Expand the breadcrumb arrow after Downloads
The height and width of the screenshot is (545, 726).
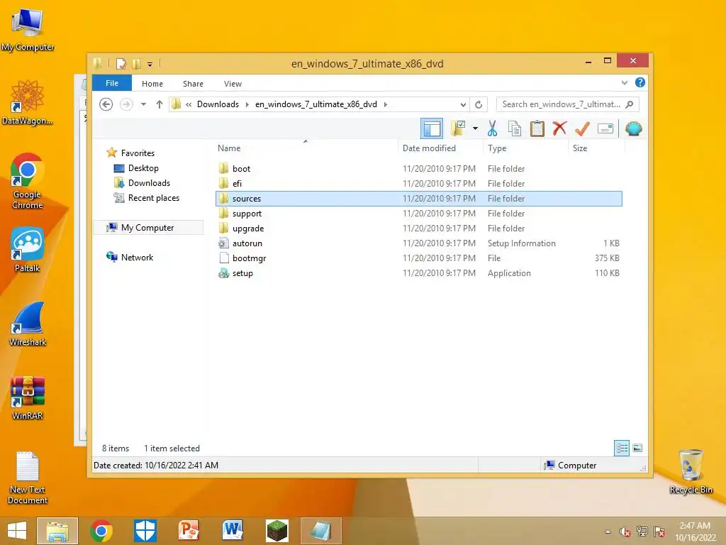click(x=247, y=105)
